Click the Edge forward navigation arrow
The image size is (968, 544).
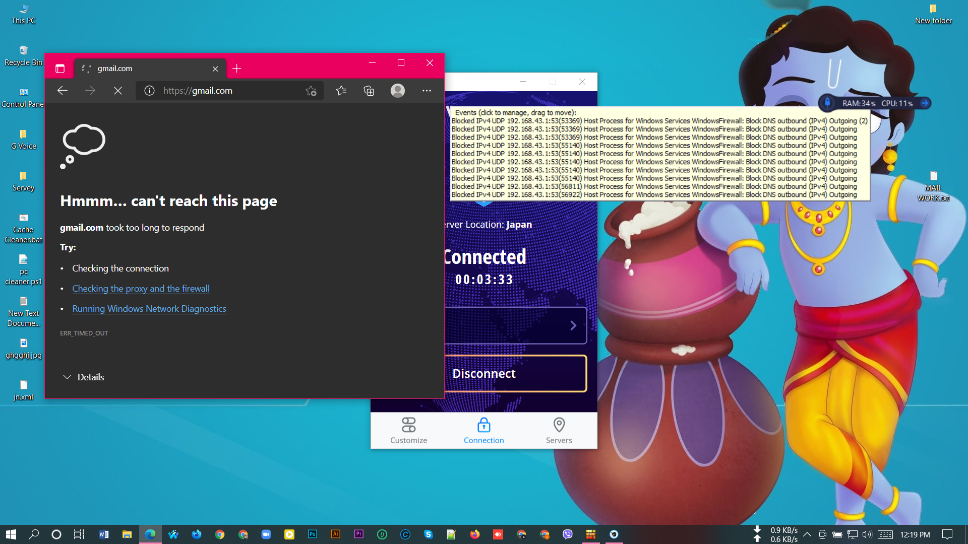tap(90, 91)
